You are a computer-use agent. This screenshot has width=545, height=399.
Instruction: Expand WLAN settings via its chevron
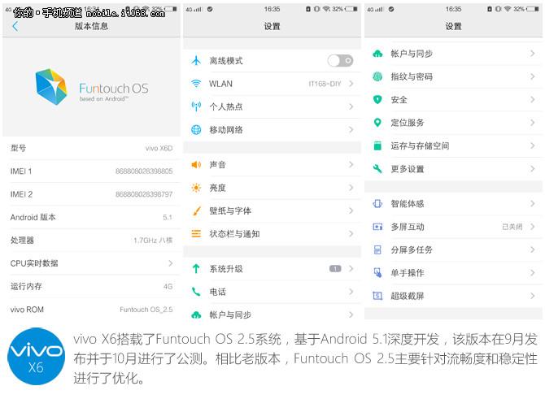[x=351, y=84]
